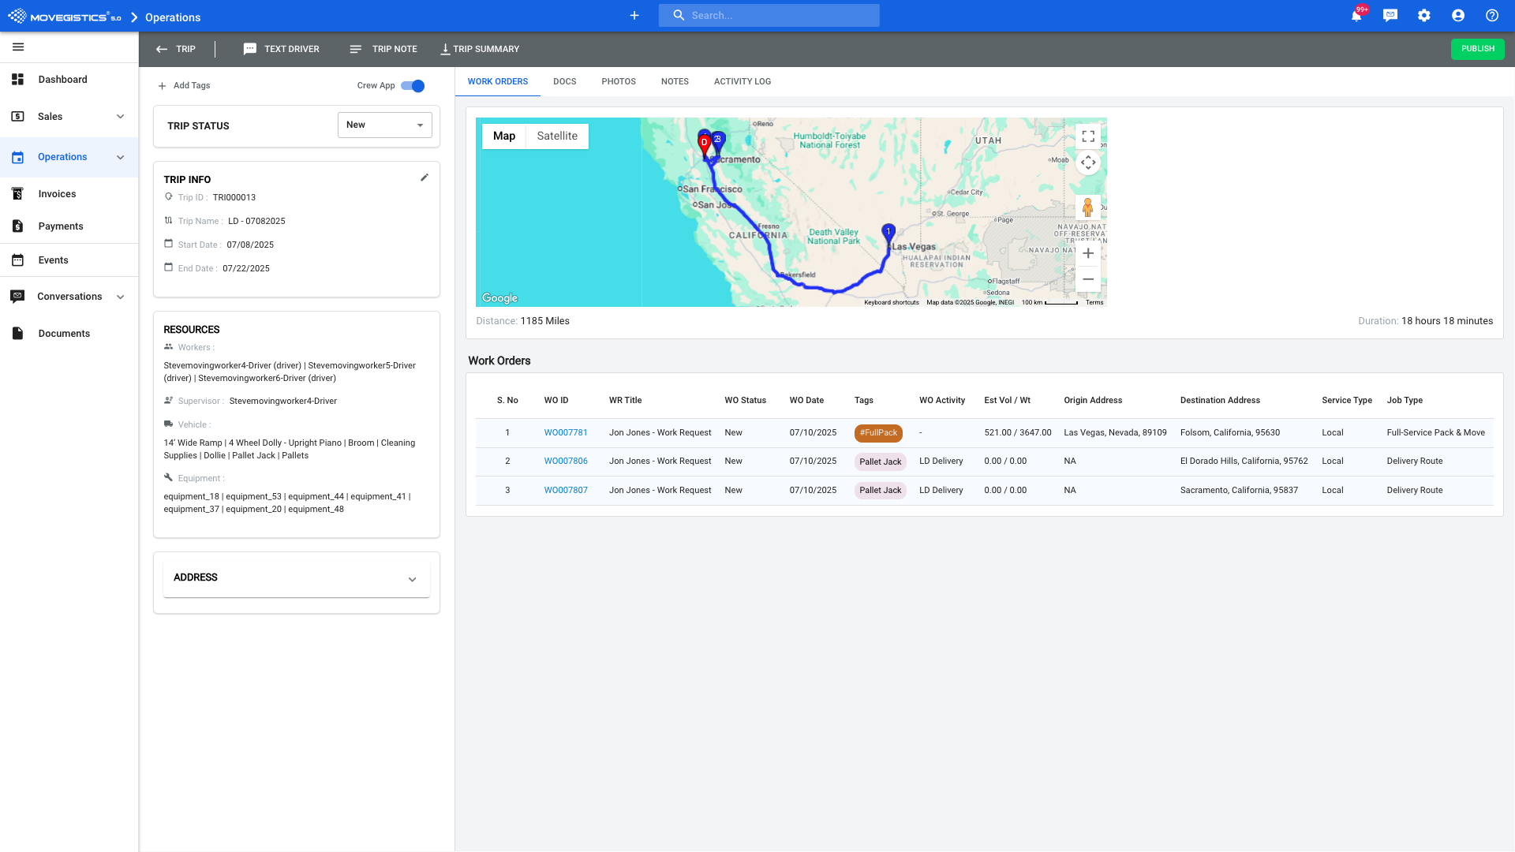Switch to the Activity Log tab

click(743, 81)
